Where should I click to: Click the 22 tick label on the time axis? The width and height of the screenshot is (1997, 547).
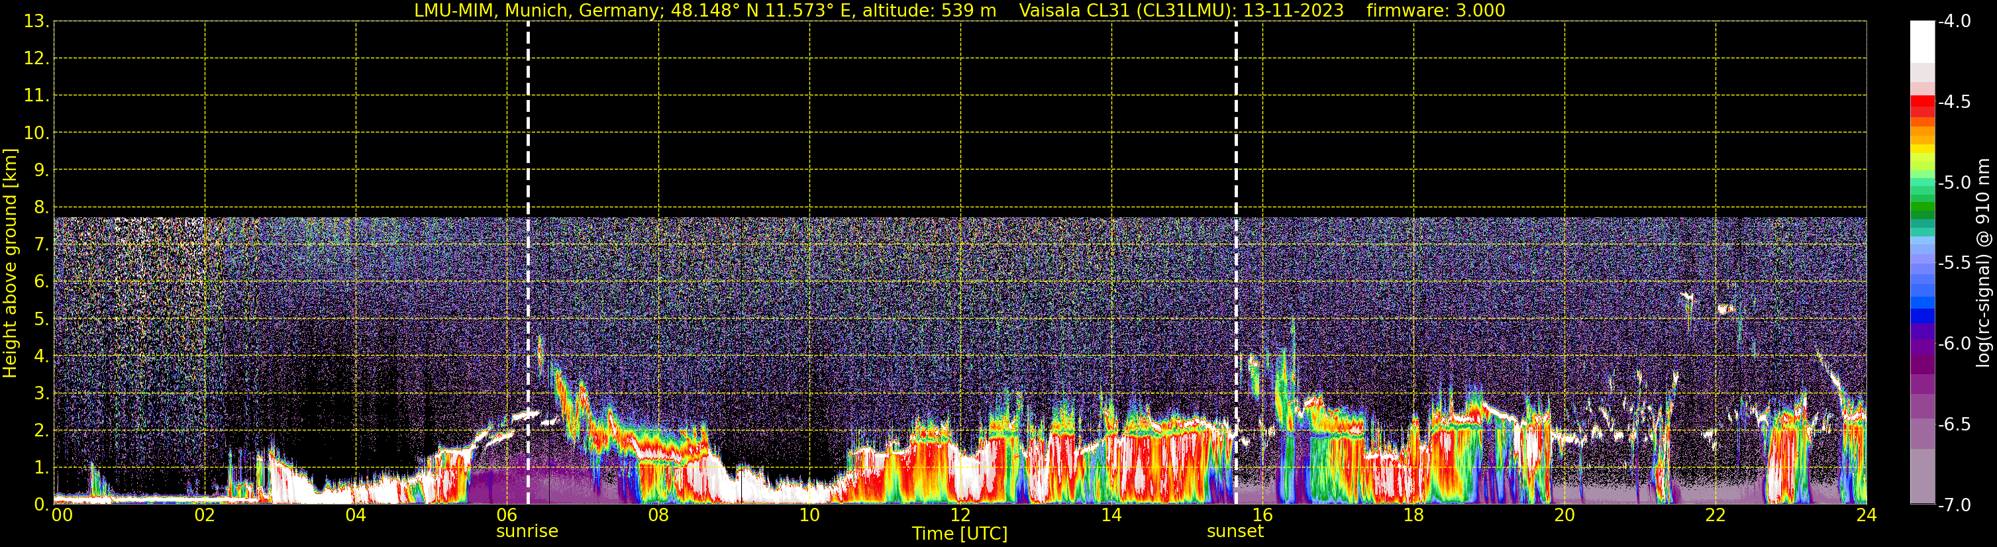click(x=1715, y=515)
